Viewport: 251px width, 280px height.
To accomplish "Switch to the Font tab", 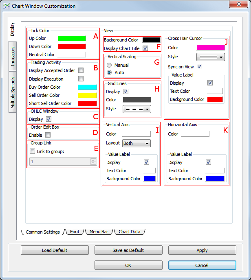I will (75, 232).
